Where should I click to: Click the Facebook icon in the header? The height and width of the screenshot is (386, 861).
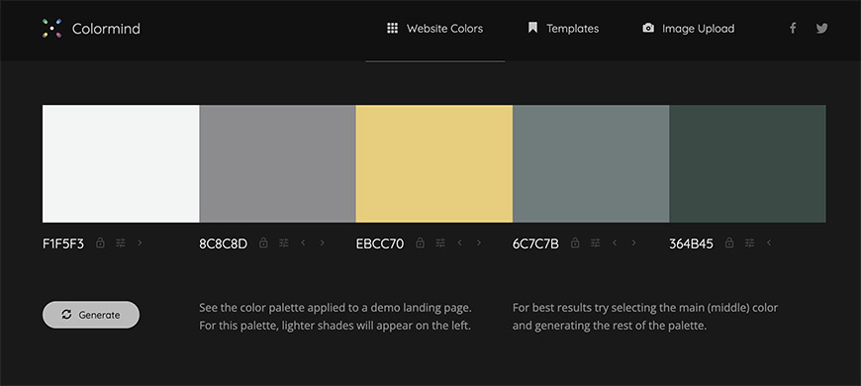tap(793, 28)
